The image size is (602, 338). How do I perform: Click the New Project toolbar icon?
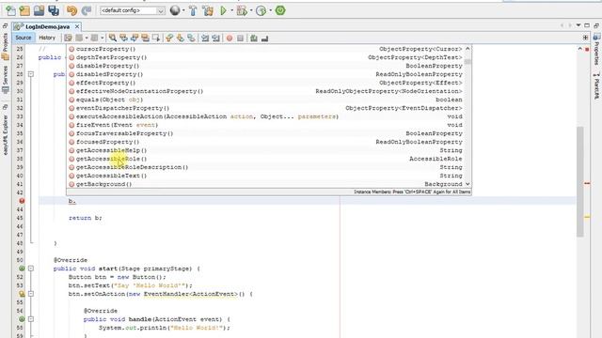click(x=24, y=10)
